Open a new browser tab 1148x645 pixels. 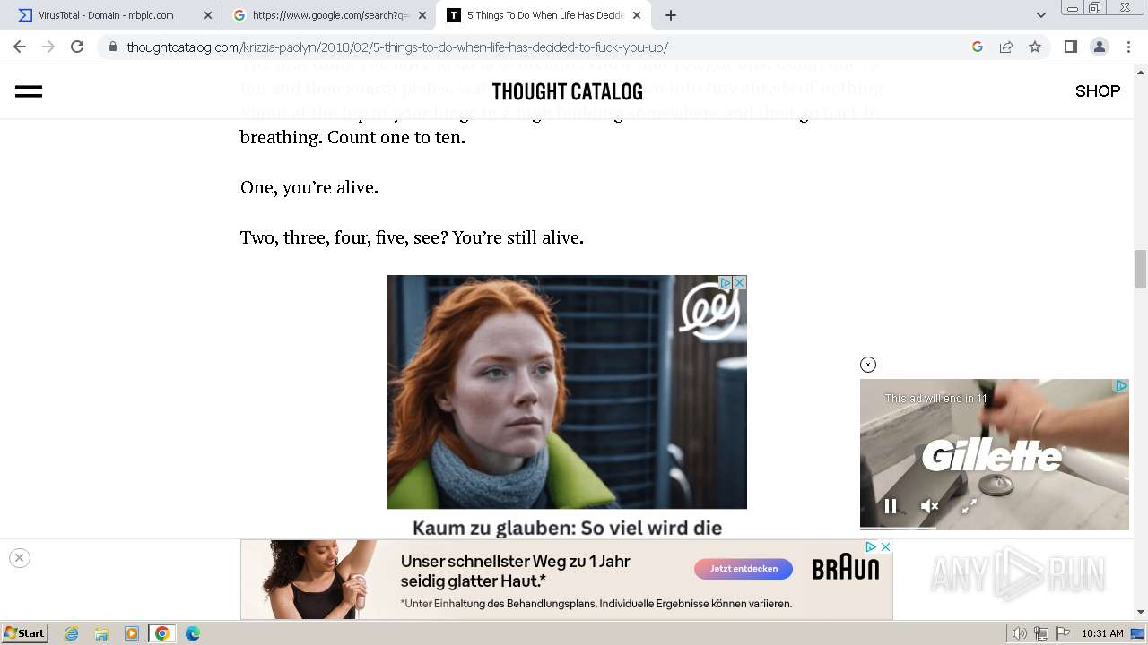pyautogui.click(x=671, y=15)
